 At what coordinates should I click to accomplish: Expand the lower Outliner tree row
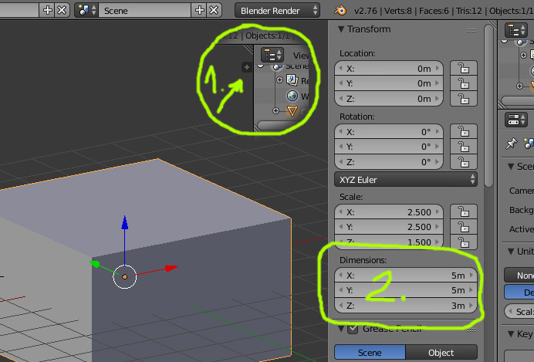coord(519,86)
